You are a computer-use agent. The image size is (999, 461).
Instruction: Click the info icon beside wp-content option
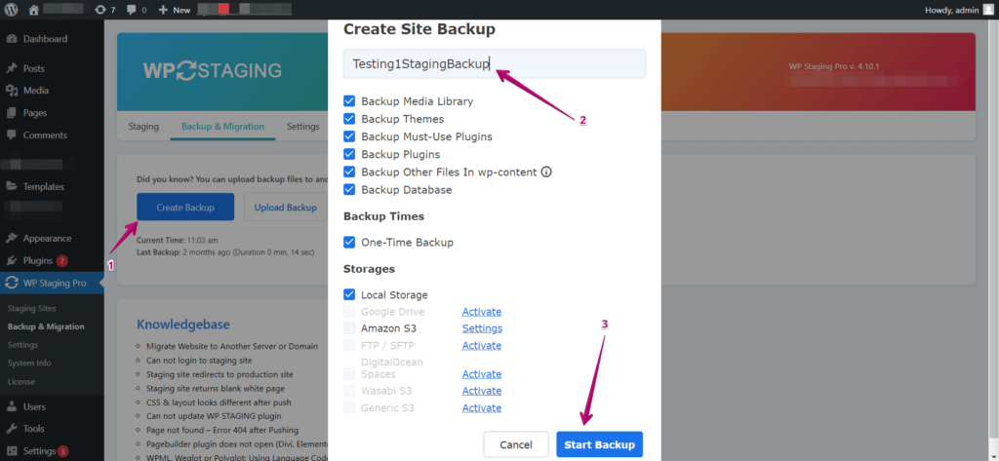point(546,172)
